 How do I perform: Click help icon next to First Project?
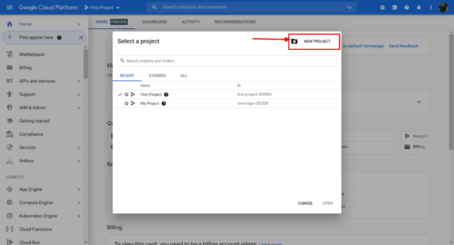coord(166,94)
